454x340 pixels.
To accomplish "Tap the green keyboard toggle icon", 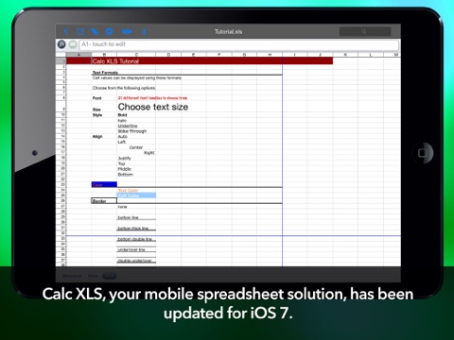I will [x=73, y=44].
